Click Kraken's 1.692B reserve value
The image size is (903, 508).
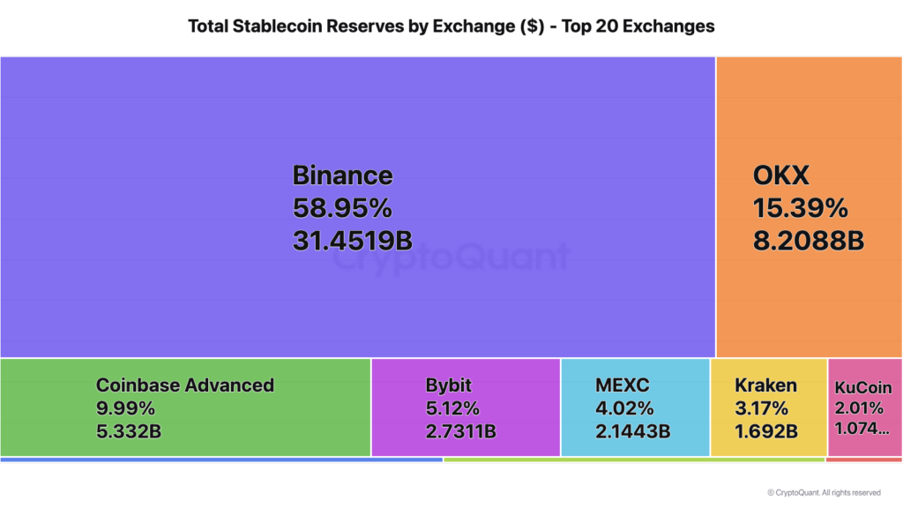click(766, 431)
